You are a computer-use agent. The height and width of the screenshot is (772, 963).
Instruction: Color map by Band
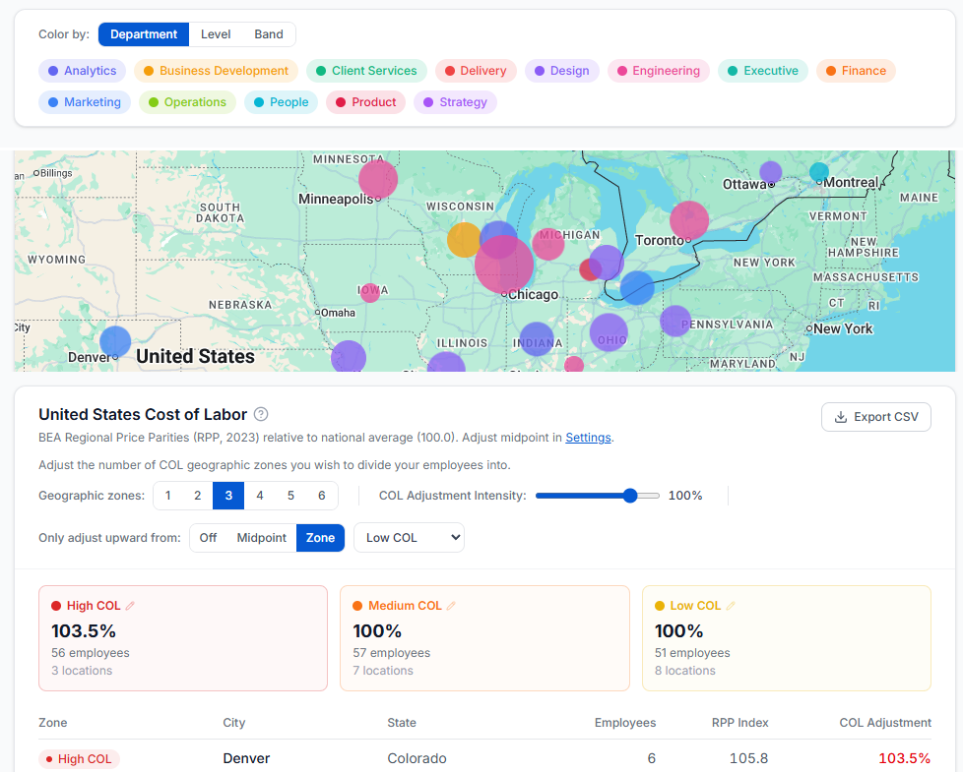(x=269, y=34)
